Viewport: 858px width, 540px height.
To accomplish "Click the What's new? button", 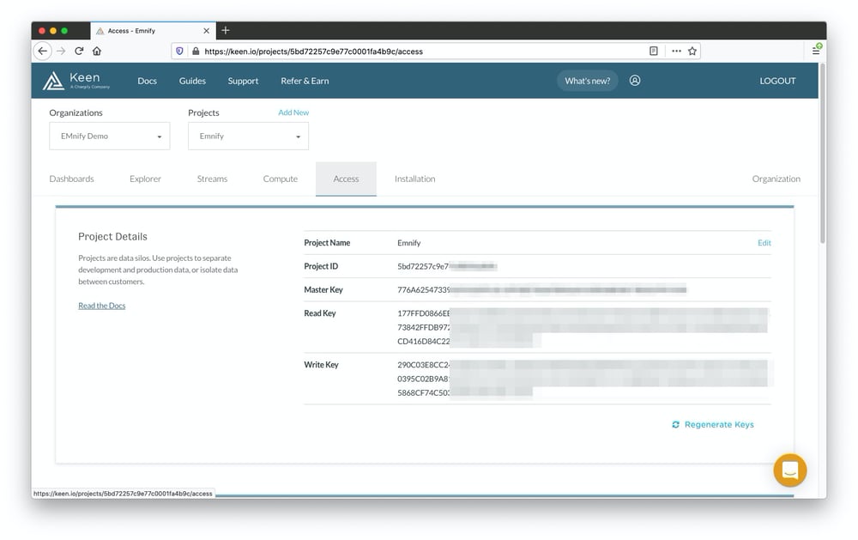I will (x=588, y=81).
